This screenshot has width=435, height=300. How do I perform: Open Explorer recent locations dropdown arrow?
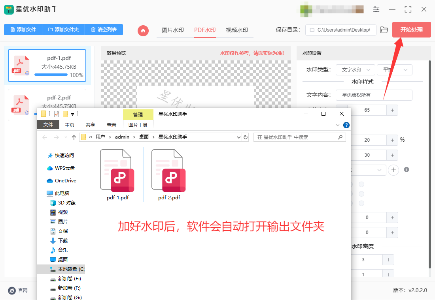(66, 137)
